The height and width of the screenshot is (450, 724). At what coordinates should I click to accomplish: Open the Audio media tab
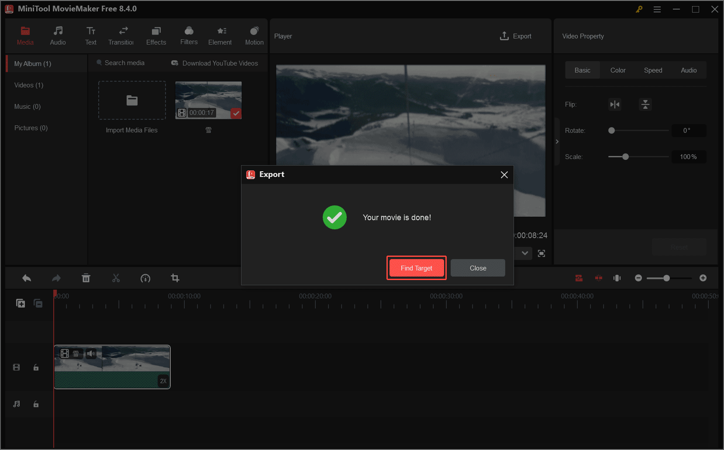pyautogui.click(x=58, y=35)
